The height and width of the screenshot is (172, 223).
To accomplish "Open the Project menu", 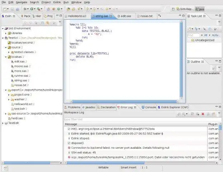I will tap(46, 2).
